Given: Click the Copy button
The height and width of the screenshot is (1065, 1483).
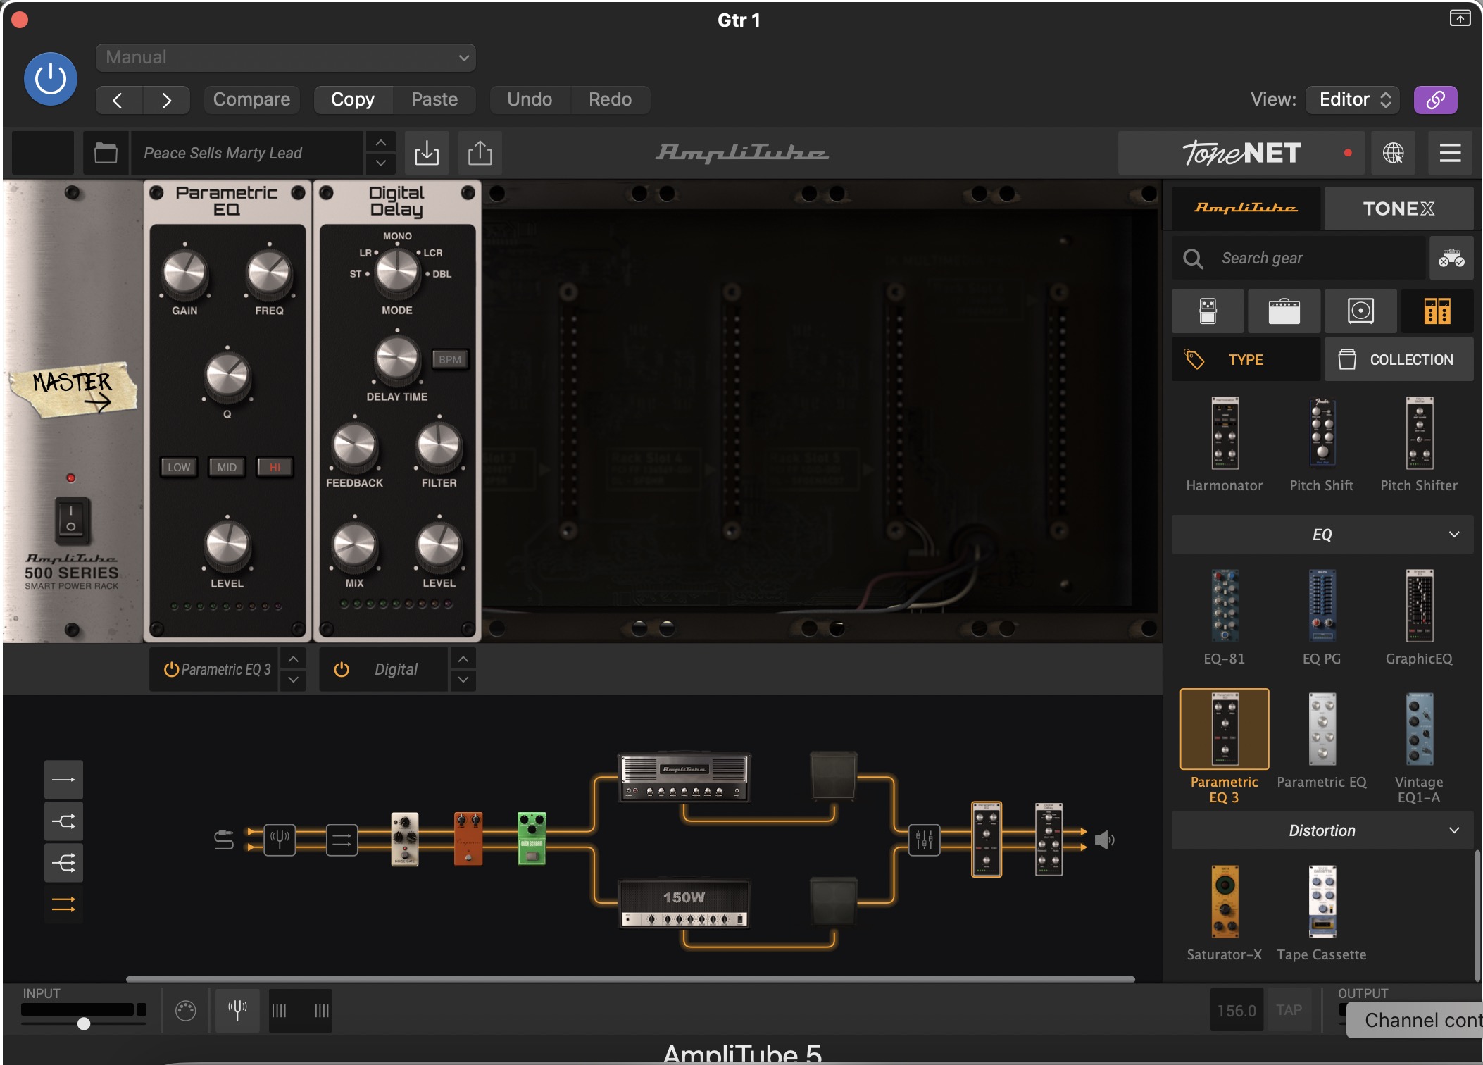Looking at the screenshot, I should [x=353, y=99].
